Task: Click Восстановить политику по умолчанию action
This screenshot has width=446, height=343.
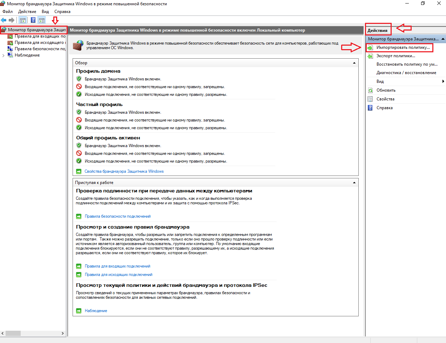Action: coord(407,64)
